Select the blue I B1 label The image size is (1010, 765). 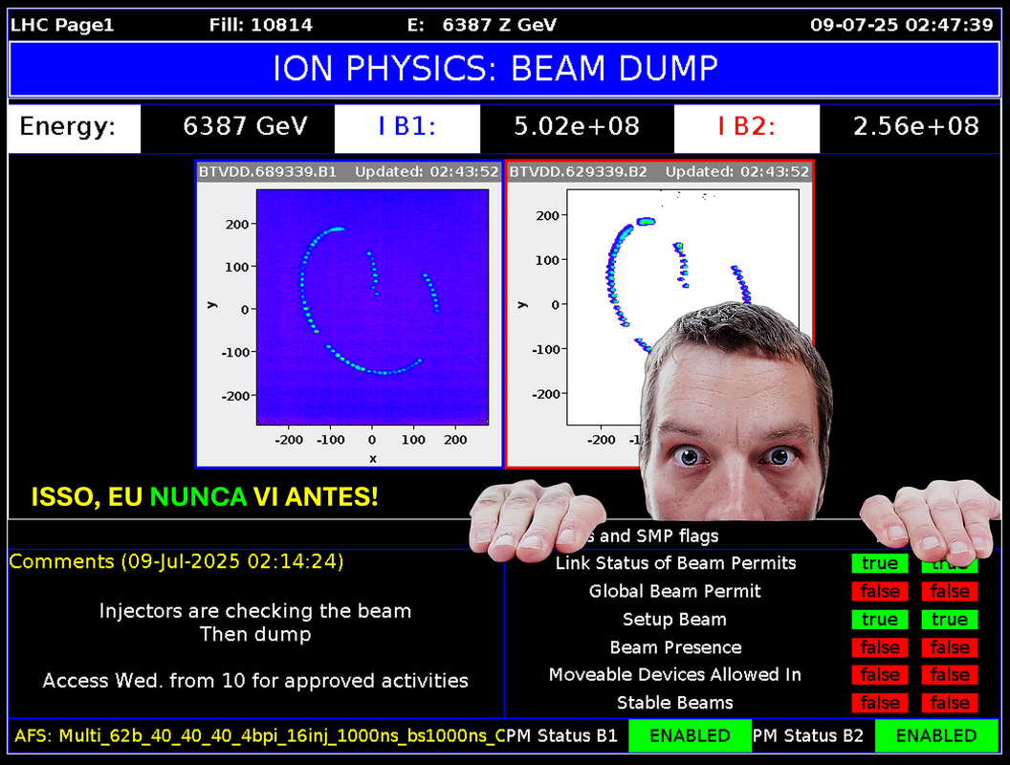[x=406, y=127]
